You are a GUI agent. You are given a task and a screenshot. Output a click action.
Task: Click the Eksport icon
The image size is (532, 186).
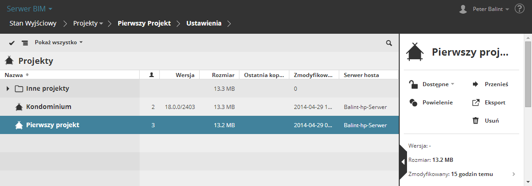point(476,103)
